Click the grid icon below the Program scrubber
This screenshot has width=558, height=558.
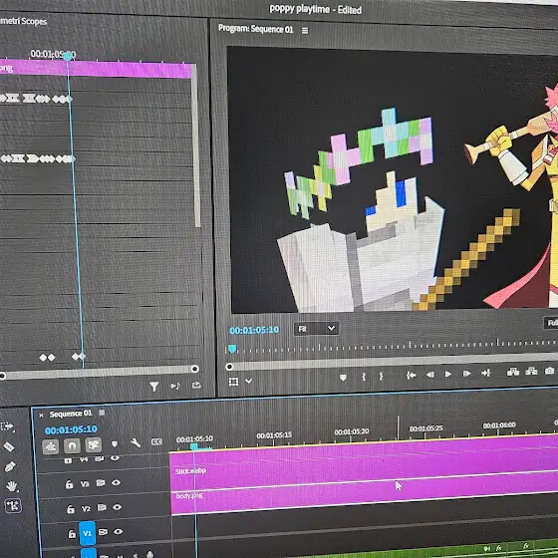[233, 382]
